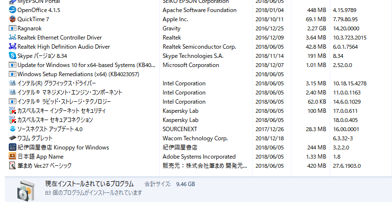This screenshot has height=202, width=392.
Task: Click install date 2018/12/18
Action: coord(270,138)
